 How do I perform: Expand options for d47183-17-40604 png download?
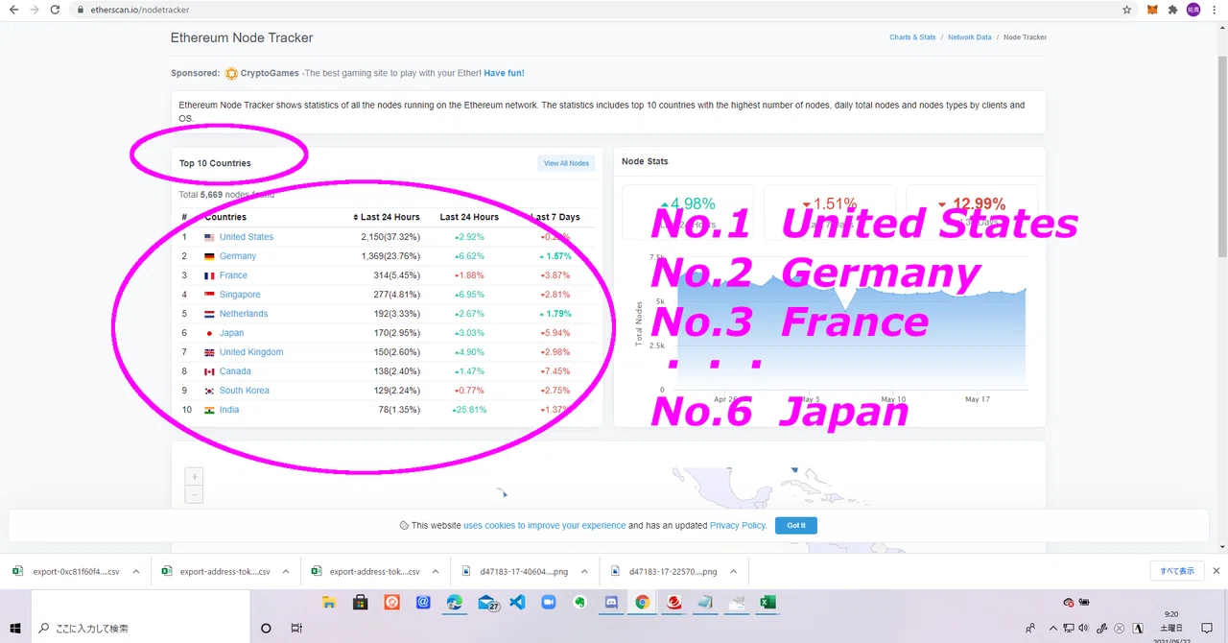[x=583, y=571]
